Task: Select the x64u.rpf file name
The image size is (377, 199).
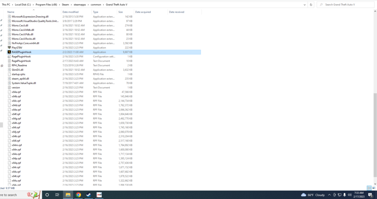Action: coord(16,181)
